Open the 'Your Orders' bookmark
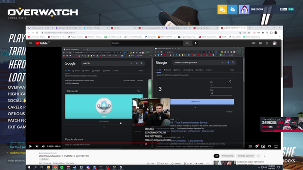Screen dimensions: 303x170 (234, 37)
